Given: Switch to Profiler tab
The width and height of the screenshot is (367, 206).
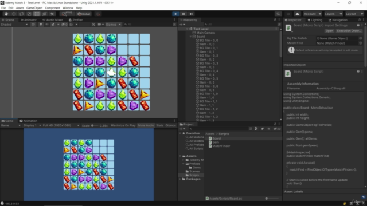Looking at the screenshot, I should click(x=76, y=20).
